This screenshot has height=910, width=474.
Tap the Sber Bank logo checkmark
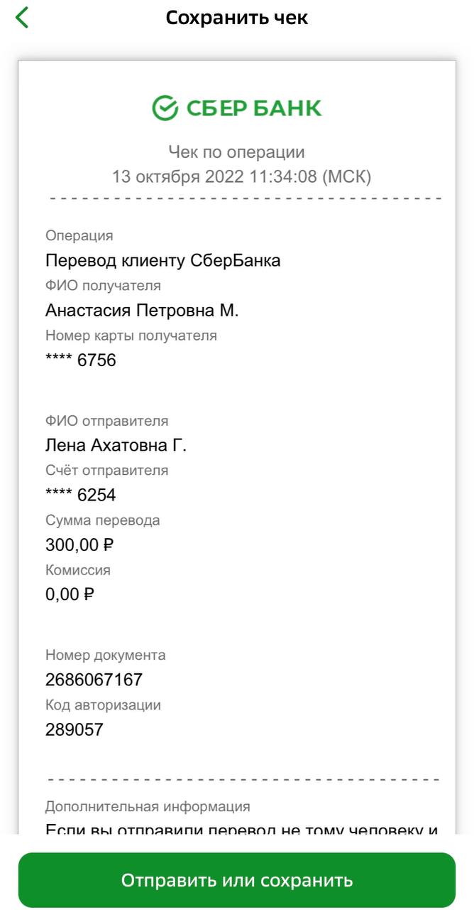pyautogui.click(x=165, y=108)
